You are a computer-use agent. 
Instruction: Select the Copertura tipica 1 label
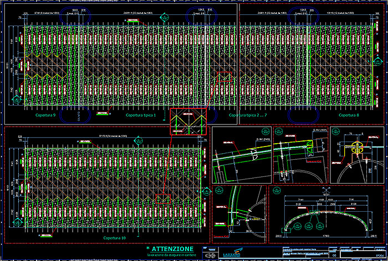141,116
